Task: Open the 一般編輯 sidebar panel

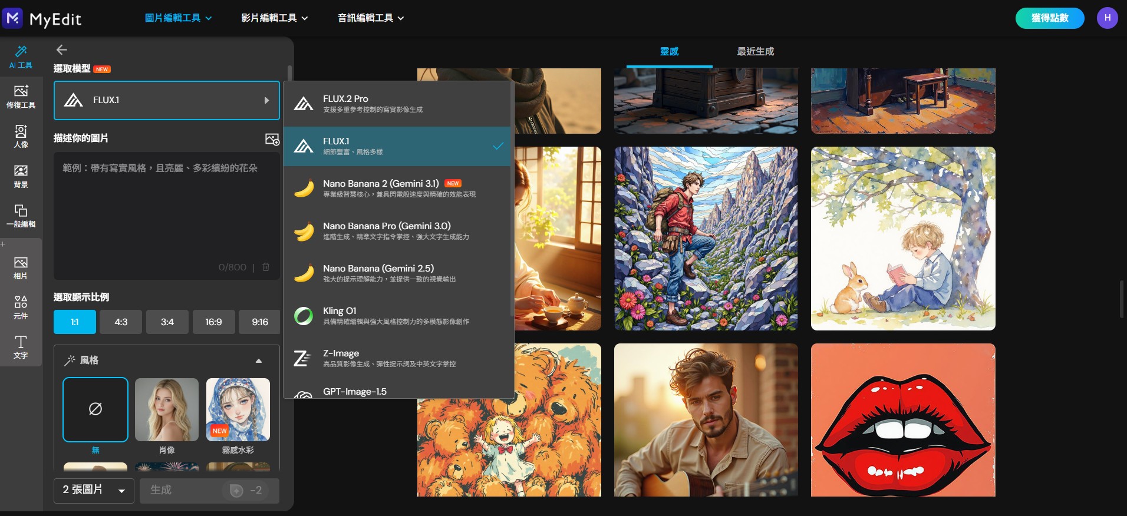Action: (x=21, y=216)
